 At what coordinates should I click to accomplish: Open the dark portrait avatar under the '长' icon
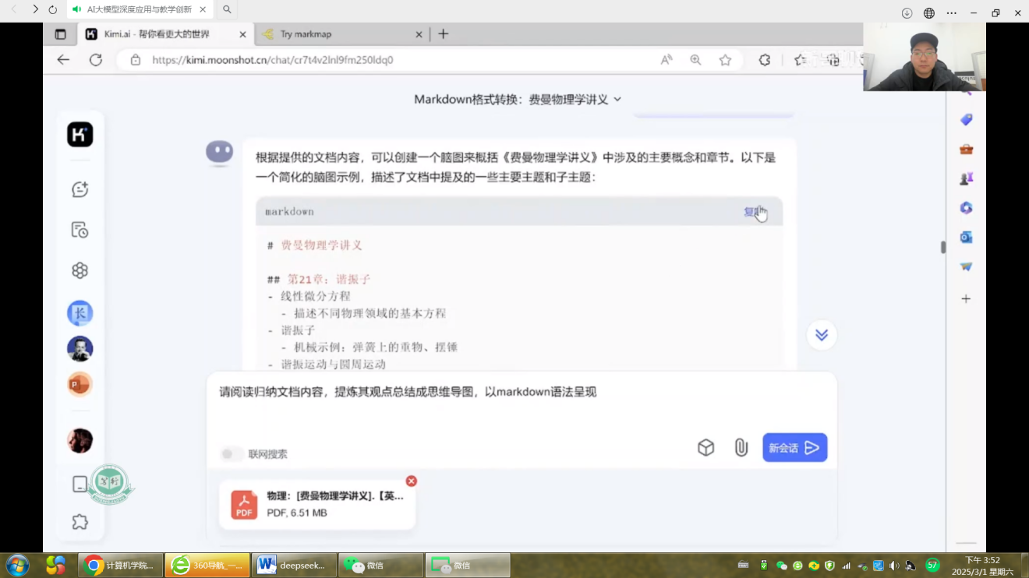coord(80,348)
